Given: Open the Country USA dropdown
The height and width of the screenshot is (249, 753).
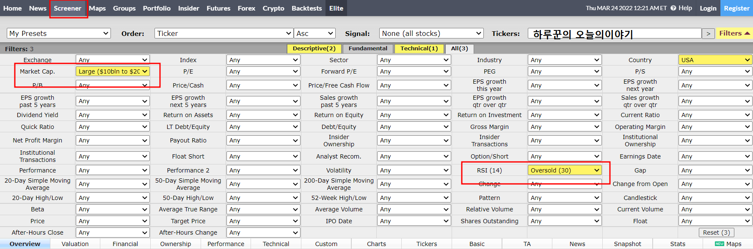Looking at the screenshot, I should coord(715,60).
